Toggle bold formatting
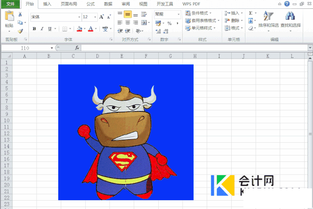This screenshot has height=209, width=313. click(34, 29)
